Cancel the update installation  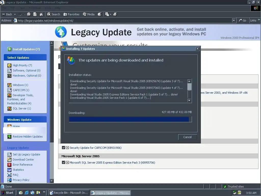coord(187,137)
